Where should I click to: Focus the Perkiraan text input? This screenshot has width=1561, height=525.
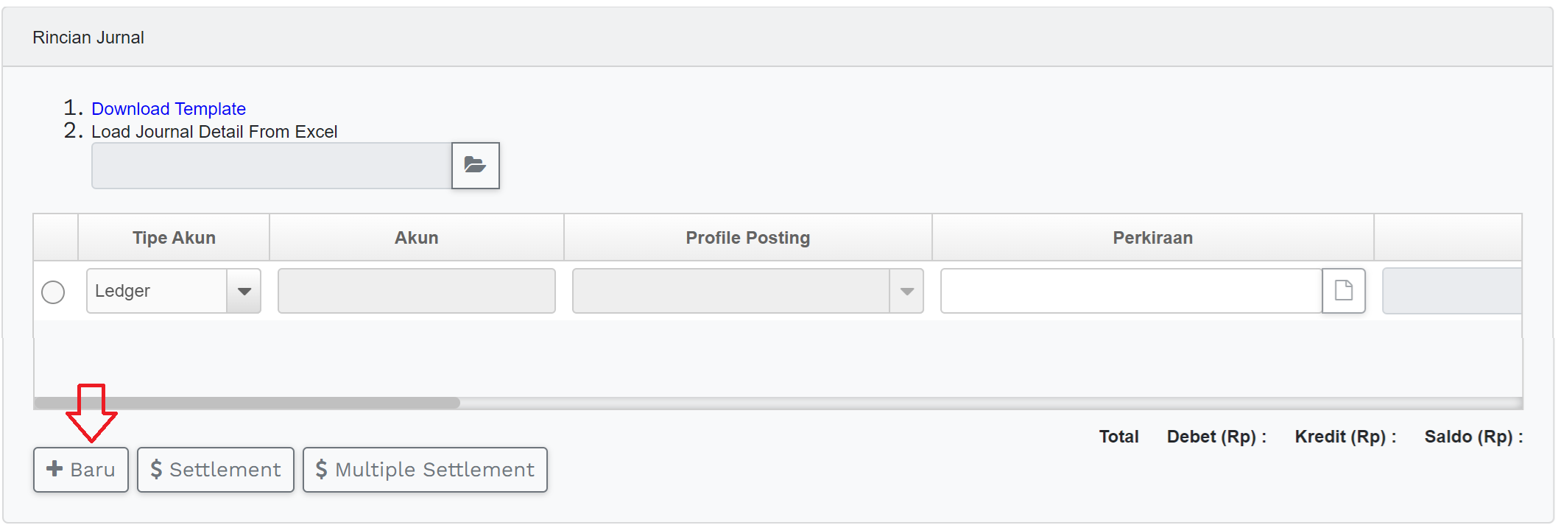(x=1131, y=291)
